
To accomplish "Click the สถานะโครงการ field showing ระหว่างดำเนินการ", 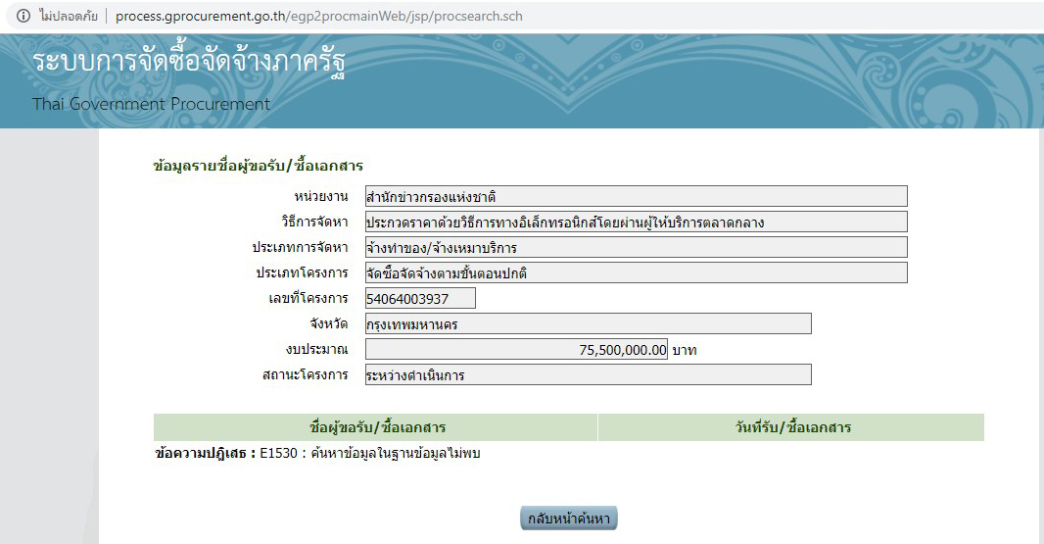I will (x=588, y=374).
